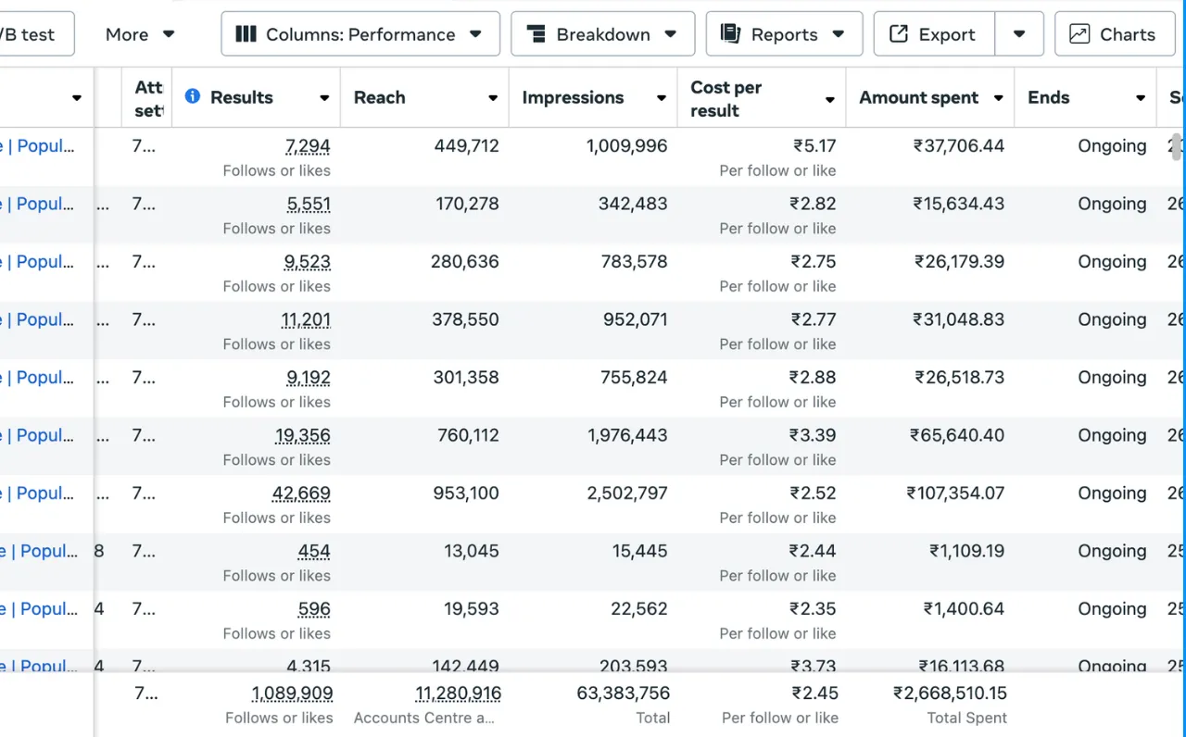
Task: Open total results 1,089,909 link
Action: (x=292, y=693)
